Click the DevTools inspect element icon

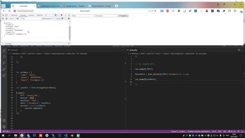pos(3,15)
